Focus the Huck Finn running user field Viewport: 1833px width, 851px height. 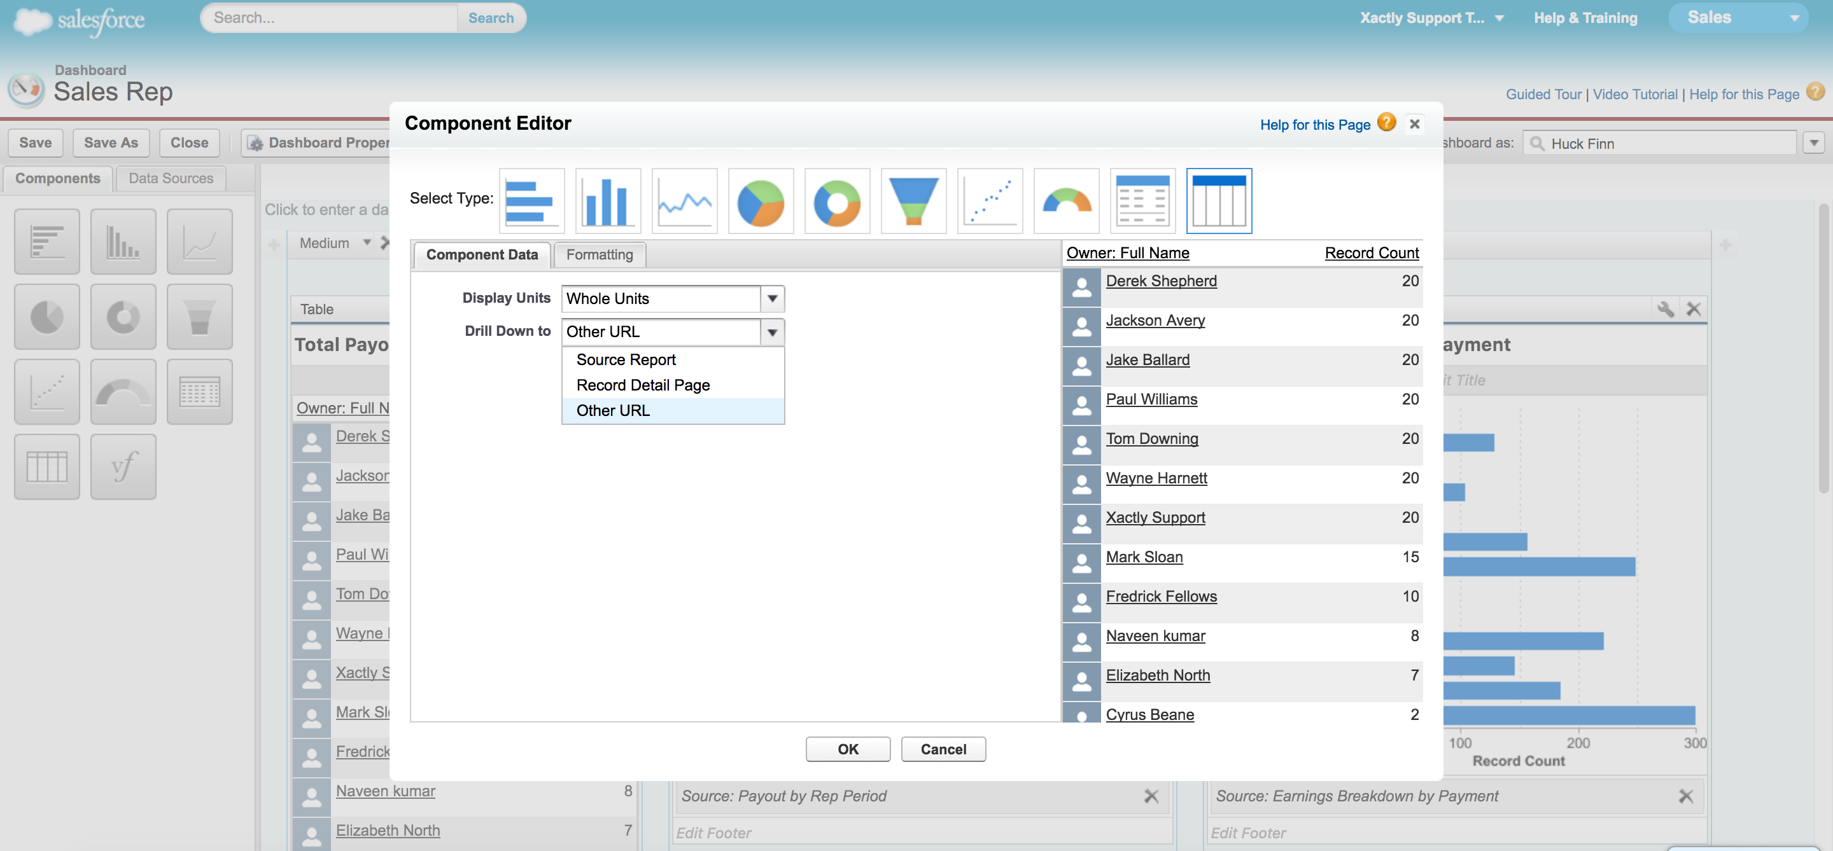coord(1659,143)
